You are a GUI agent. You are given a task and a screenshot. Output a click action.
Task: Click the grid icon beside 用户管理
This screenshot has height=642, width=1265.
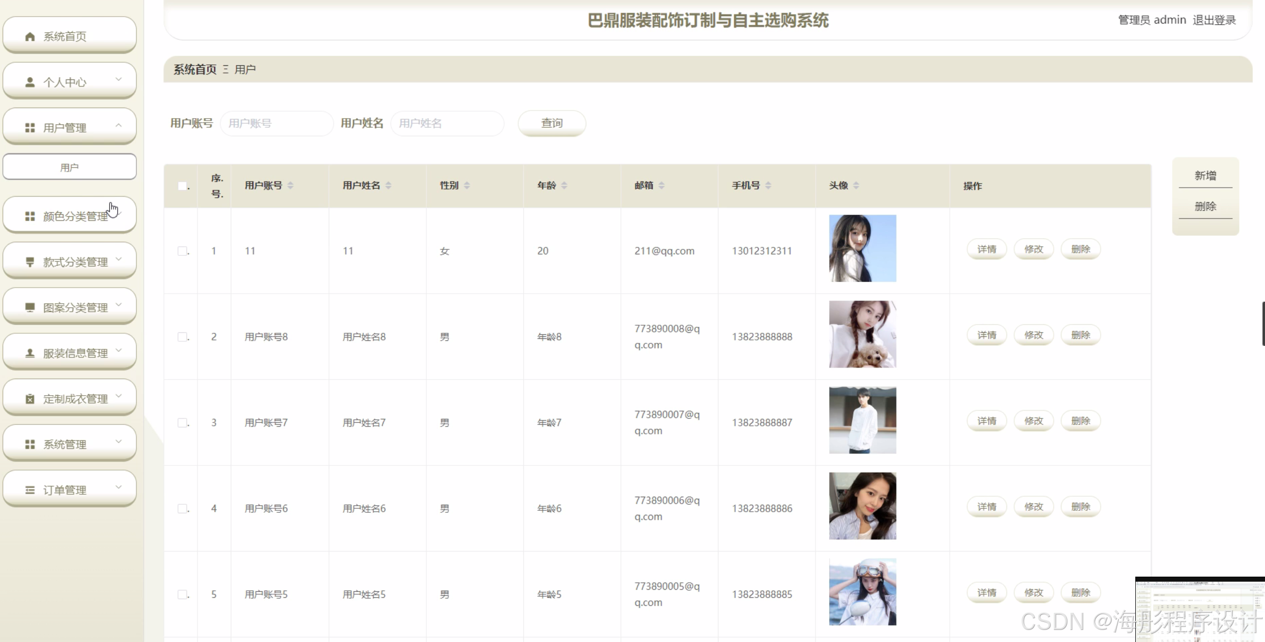coord(30,128)
